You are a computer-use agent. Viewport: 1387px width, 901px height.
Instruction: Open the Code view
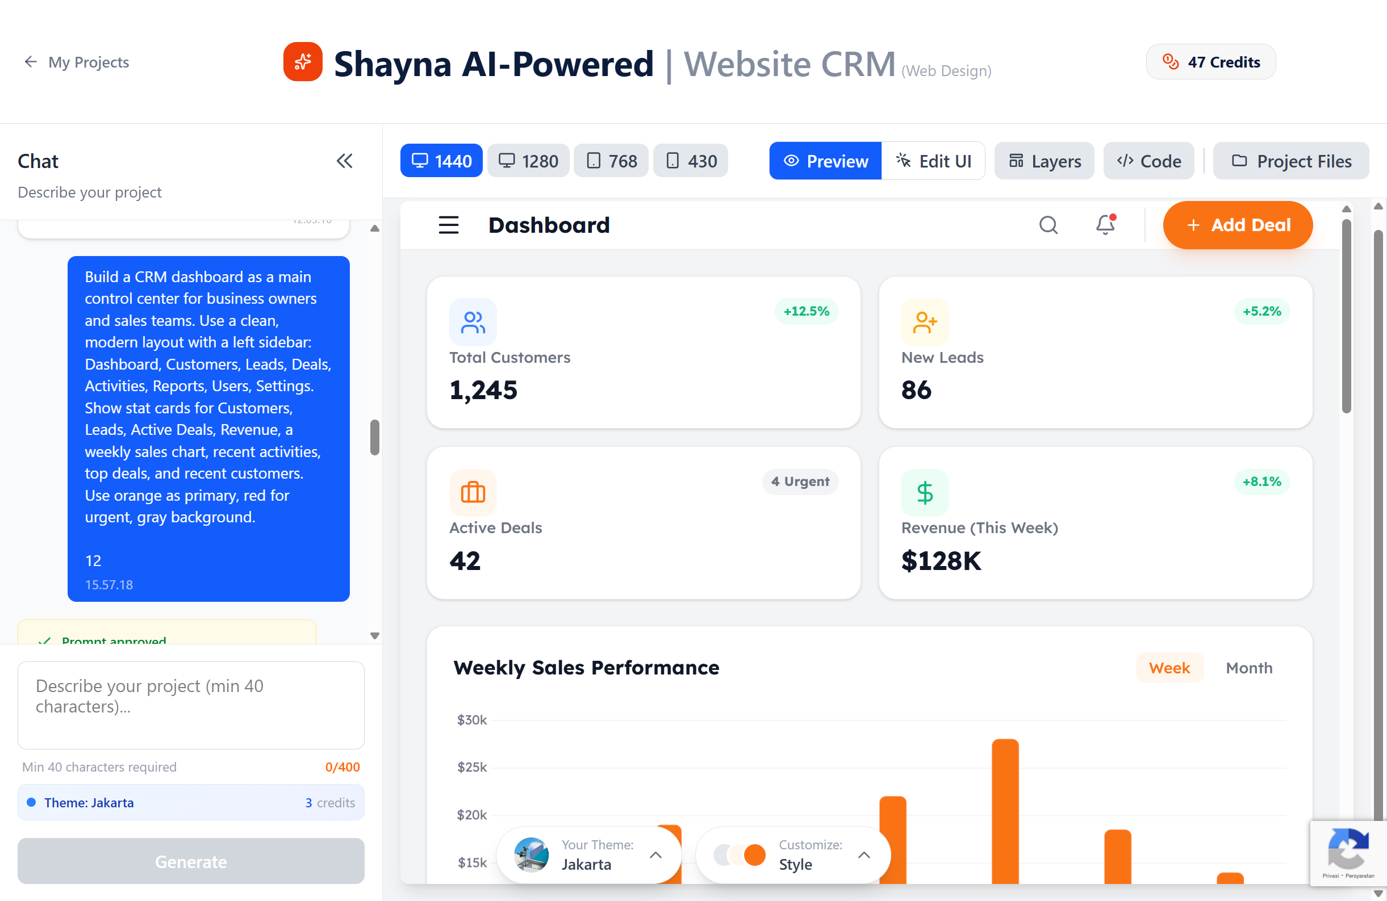(1147, 161)
